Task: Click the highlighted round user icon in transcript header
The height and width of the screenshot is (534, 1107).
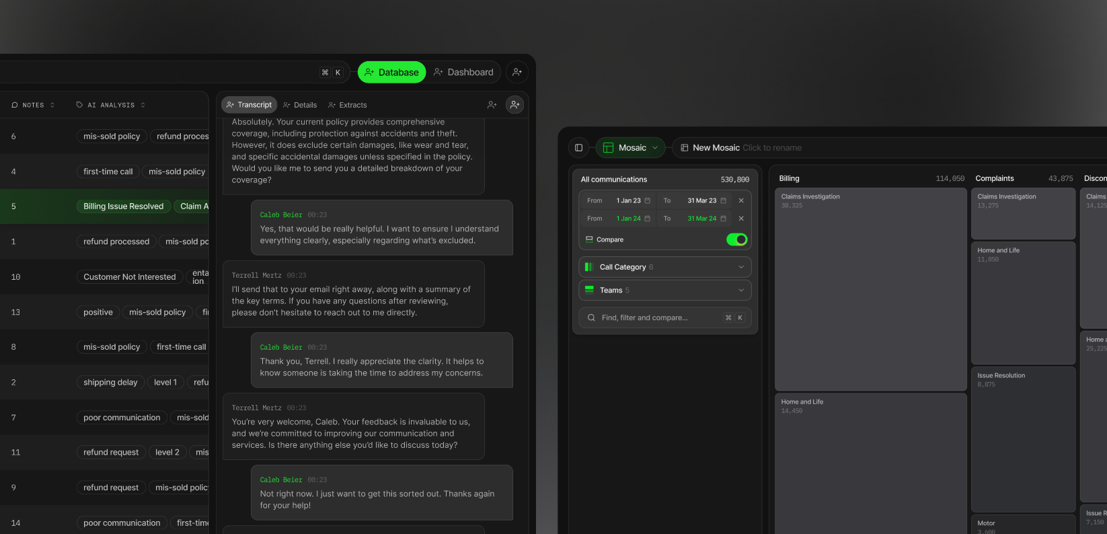Action: click(x=514, y=104)
